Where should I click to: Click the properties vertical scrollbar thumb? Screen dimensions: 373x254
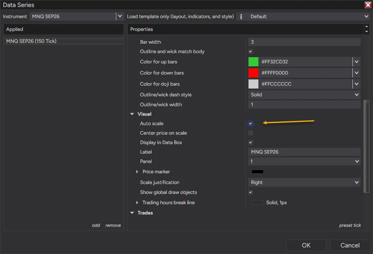coord(366,146)
